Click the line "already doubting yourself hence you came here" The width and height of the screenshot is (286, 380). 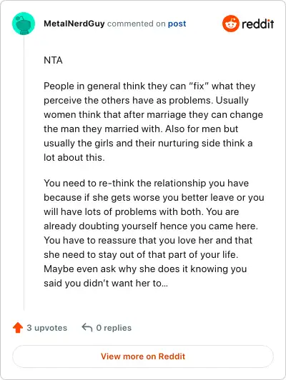(151, 226)
